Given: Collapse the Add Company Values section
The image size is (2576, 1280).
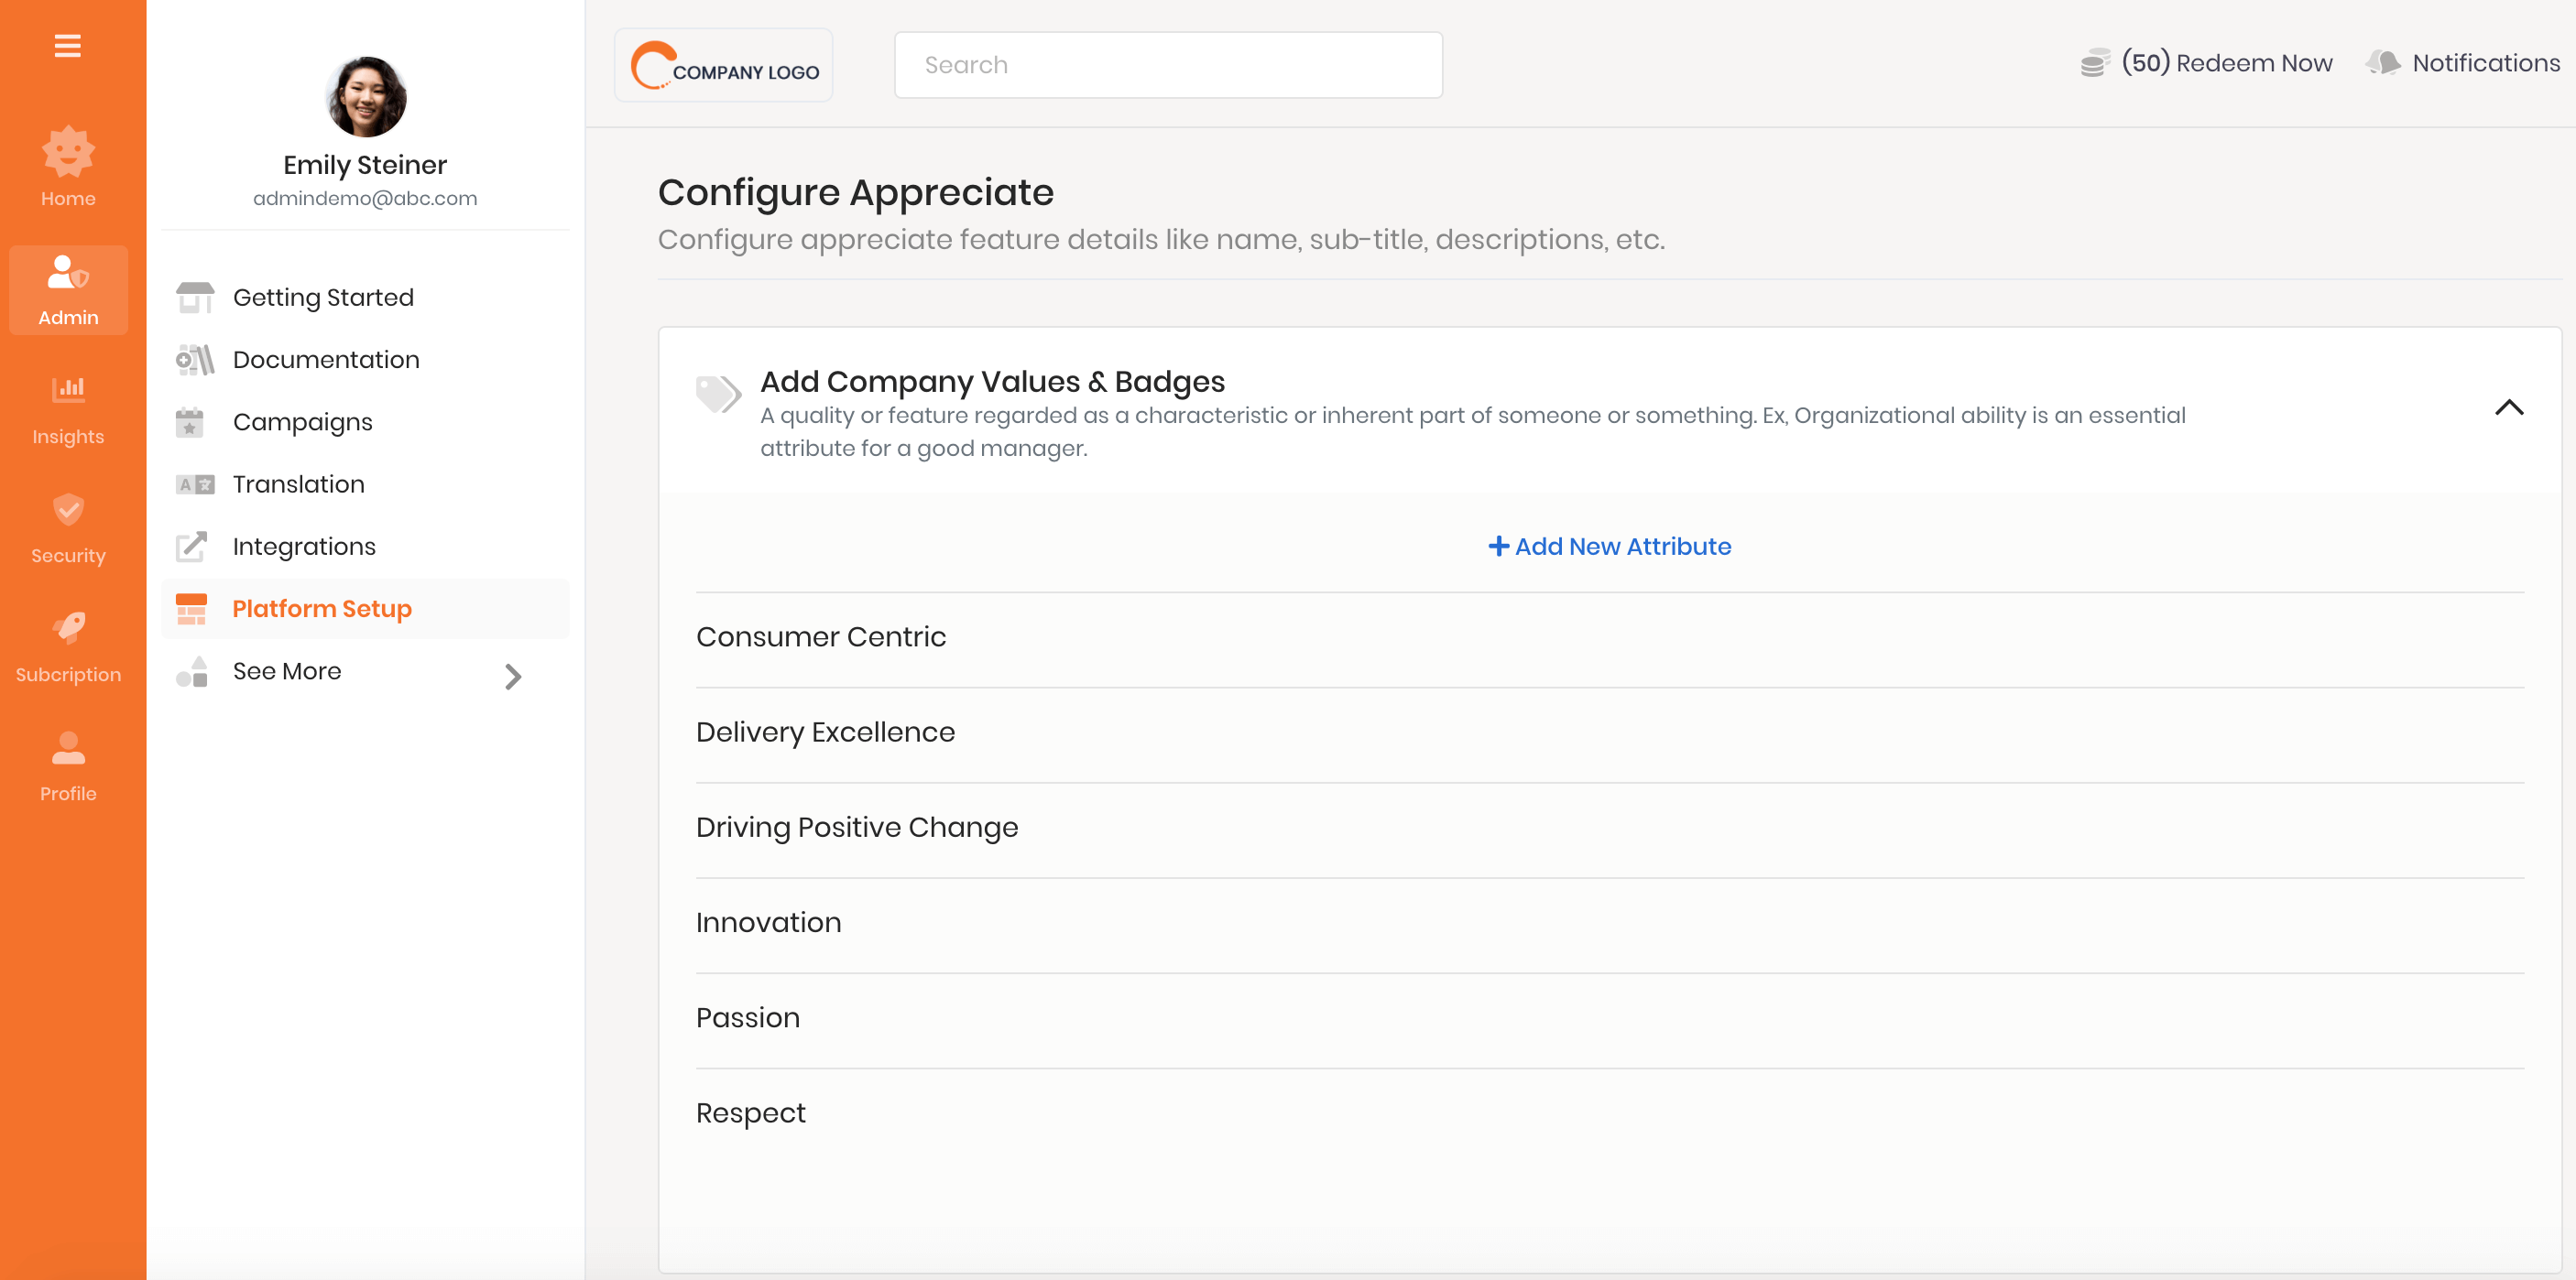Looking at the screenshot, I should [2508, 407].
